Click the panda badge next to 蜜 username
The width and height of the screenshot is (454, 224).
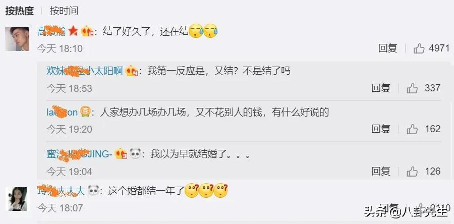(x=135, y=153)
